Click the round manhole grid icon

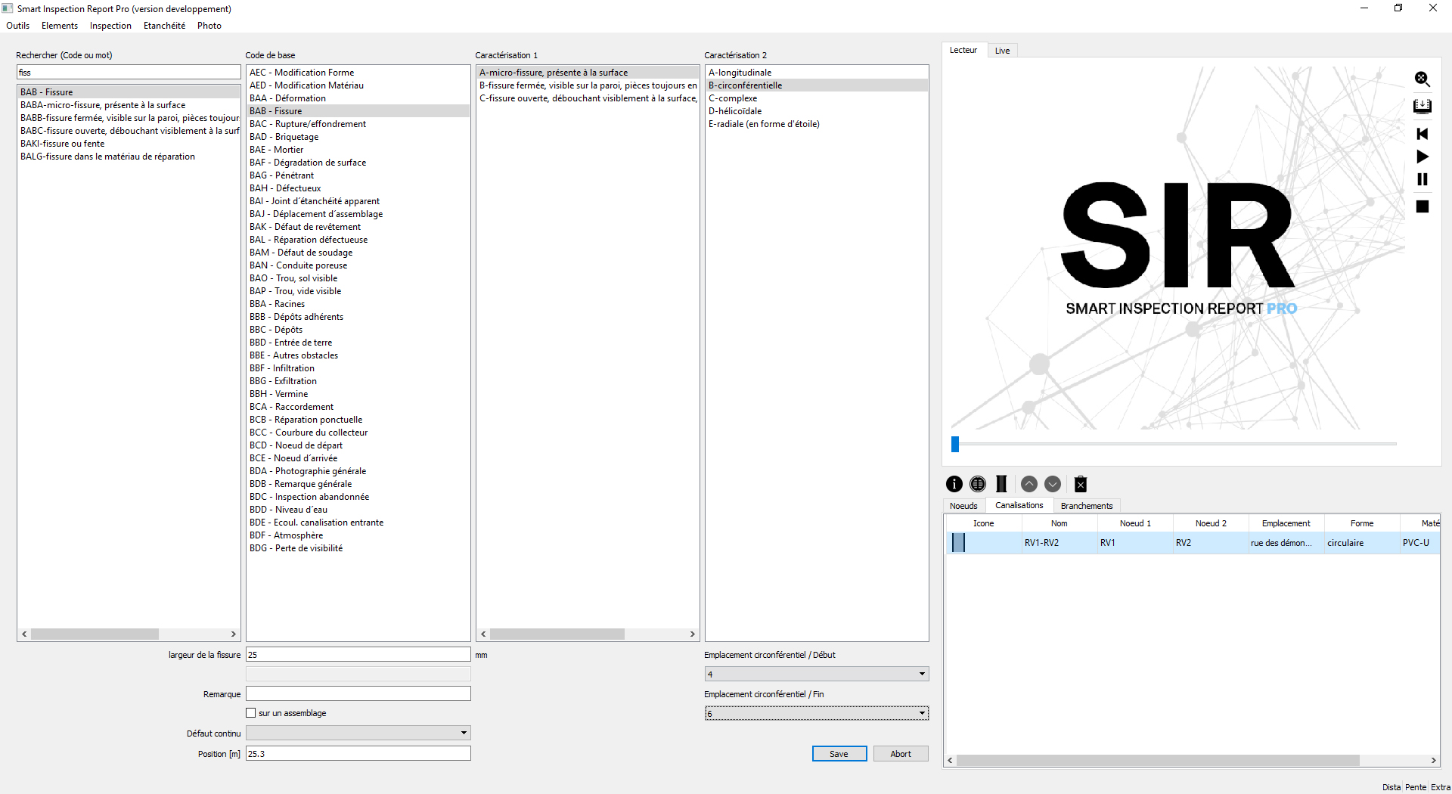tap(978, 484)
